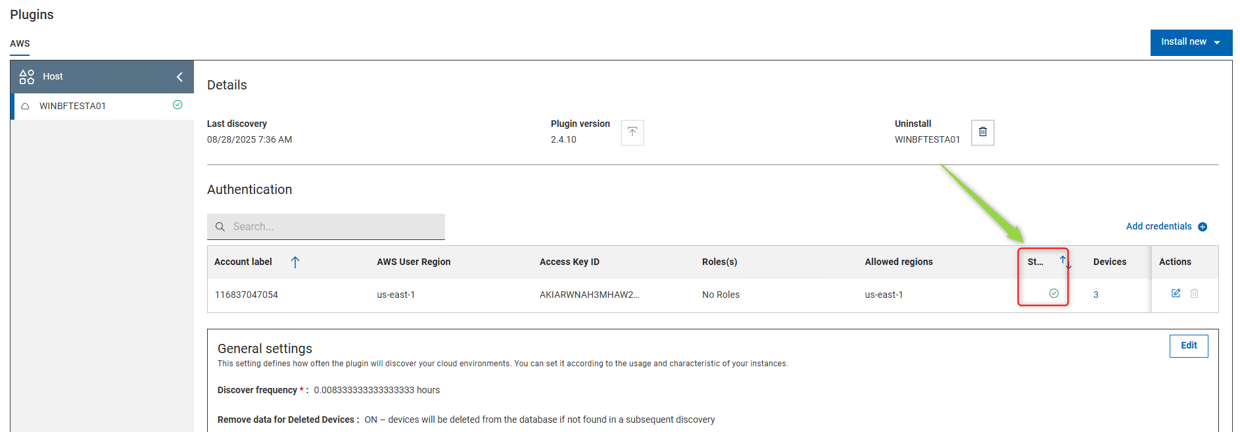The height and width of the screenshot is (432, 1240).
Task: Click the search magnifier icon
Action: (220, 227)
